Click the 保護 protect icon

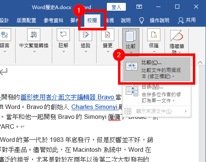(154, 35)
